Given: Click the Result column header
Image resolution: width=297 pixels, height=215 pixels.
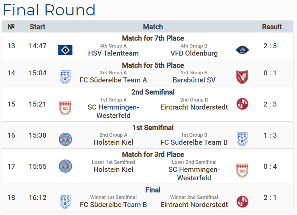Looking at the screenshot, I should (272, 27).
